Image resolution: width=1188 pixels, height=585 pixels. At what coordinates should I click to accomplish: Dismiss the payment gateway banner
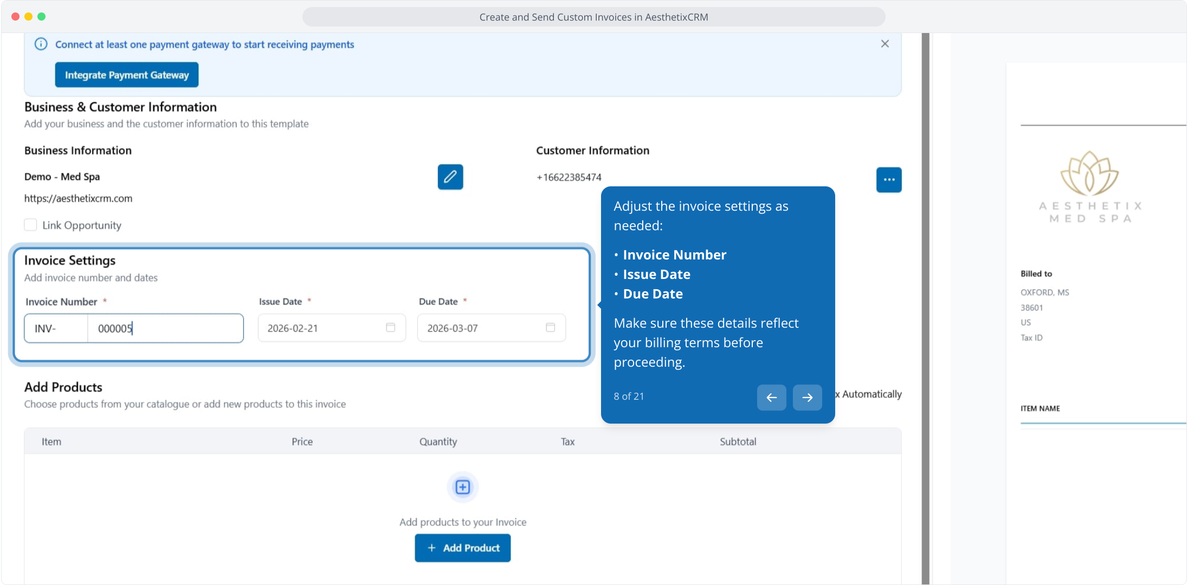pyautogui.click(x=884, y=44)
